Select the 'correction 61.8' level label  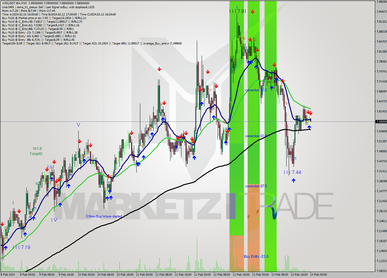click(256, 136)
